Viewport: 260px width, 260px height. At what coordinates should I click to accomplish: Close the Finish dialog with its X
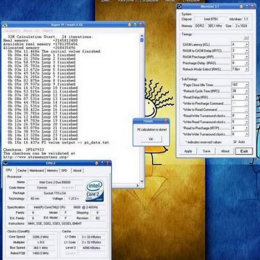pos(166,121)
